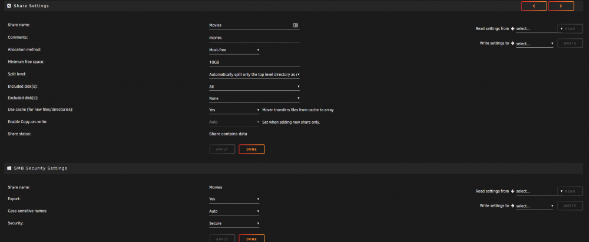Click the 'Case-sensitive names:' label

tap(28, 211)
